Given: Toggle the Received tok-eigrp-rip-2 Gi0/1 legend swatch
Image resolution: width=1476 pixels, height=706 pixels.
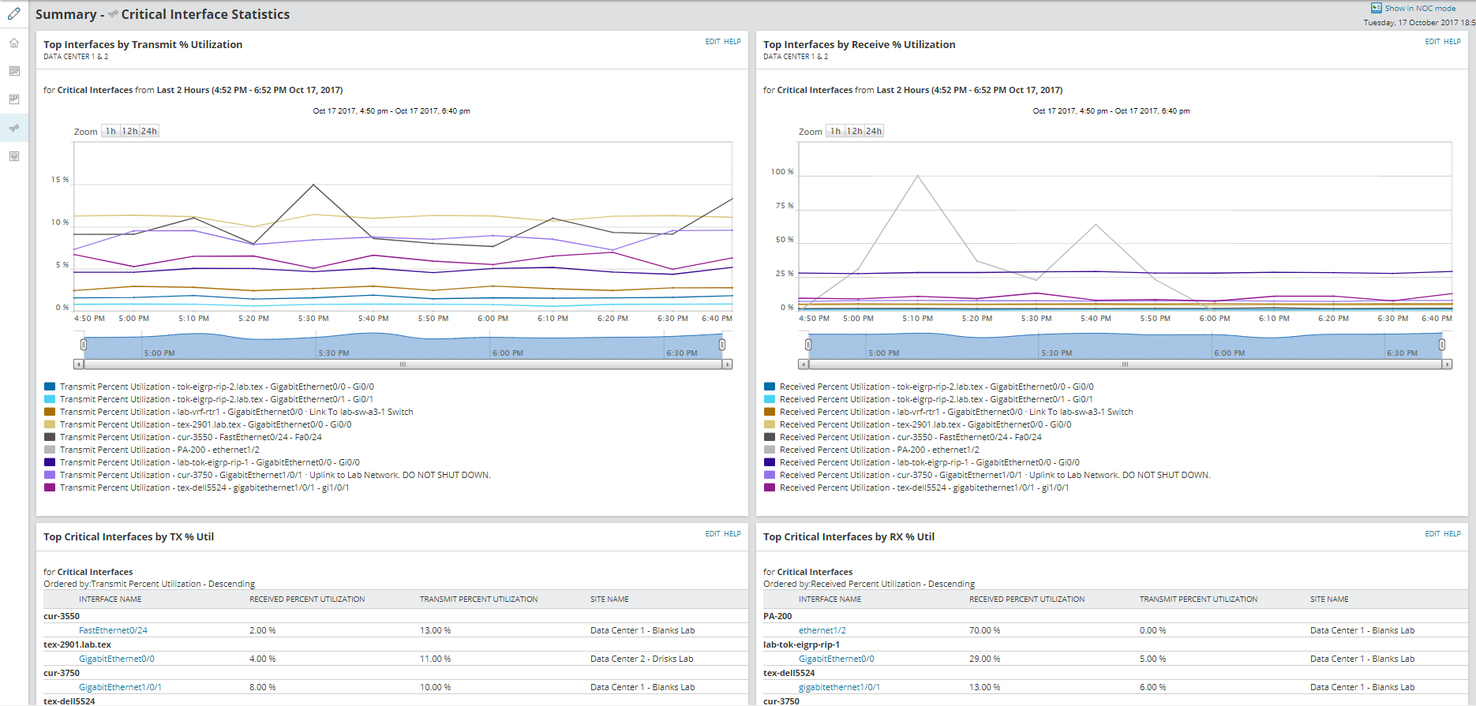Looking at the screenshot, I should point(770,399).
